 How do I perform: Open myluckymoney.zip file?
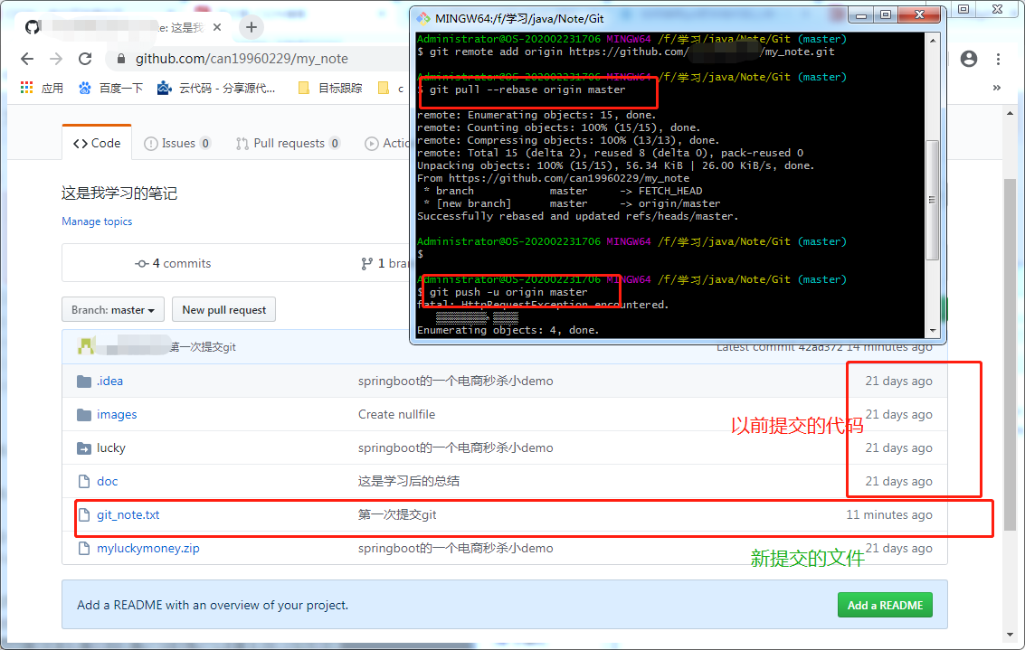(148, 548)
